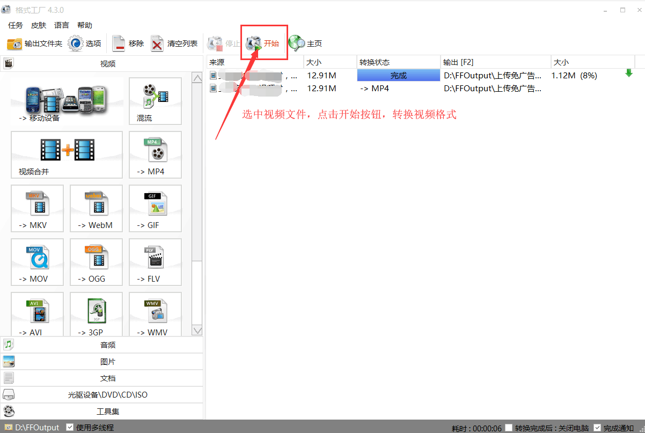The width and height of the screenshot is (645, 433).
Task: Click the format list scroll down arrow
Action: [x=197, y=330]
